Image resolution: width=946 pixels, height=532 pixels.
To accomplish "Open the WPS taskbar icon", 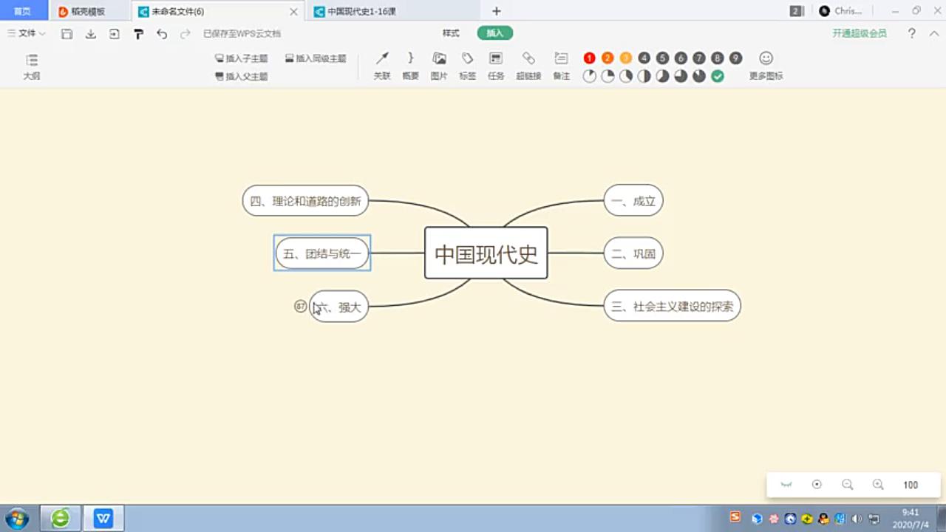I will point(103,519).
